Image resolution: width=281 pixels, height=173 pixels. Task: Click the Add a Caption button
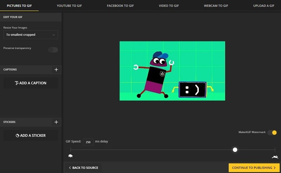point(31,83)
